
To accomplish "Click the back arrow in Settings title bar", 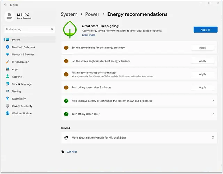I will pos(5,5).
